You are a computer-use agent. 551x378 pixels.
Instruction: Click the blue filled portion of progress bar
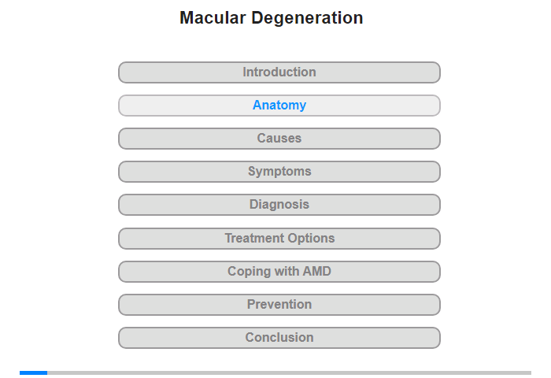33,372
